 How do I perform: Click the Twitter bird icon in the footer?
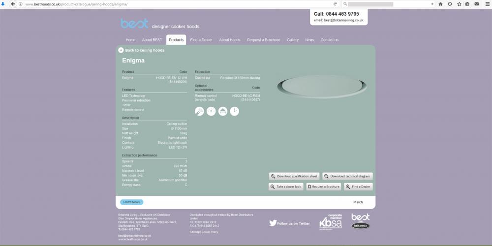273,223
